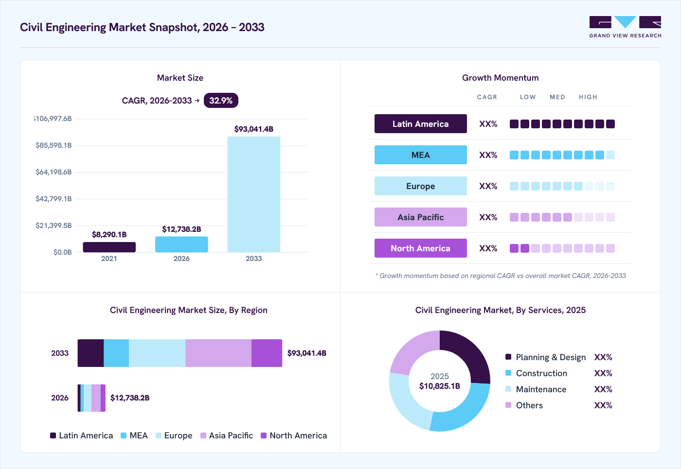Click the $12,738.2B label above 2026 bar

181,229
